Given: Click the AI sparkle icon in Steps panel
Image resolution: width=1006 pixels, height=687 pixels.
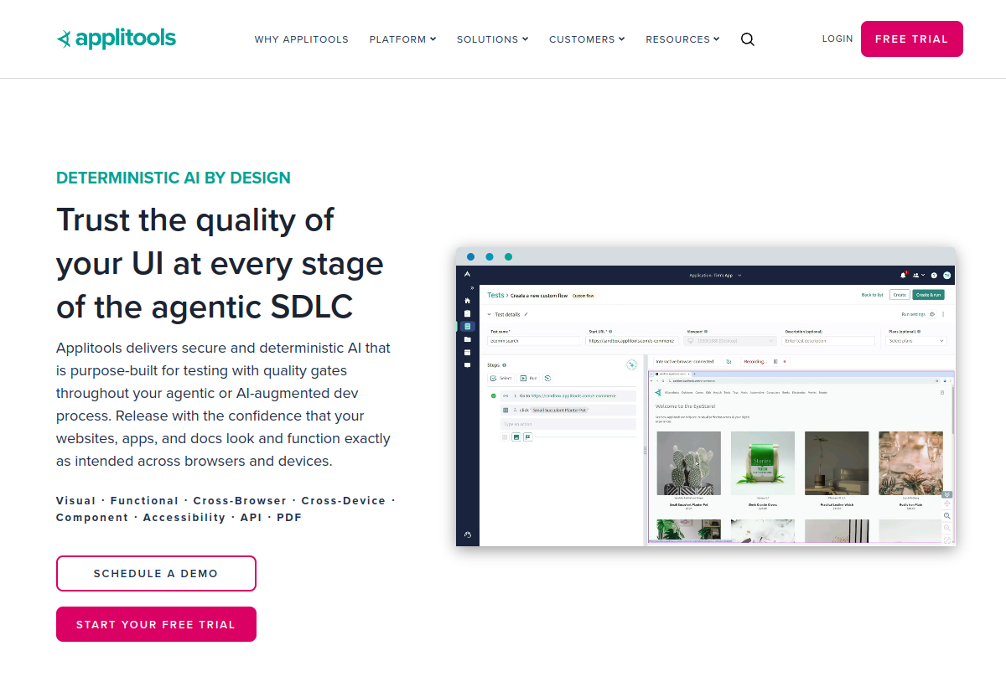Looking at the screenshot, I should 631,364.
